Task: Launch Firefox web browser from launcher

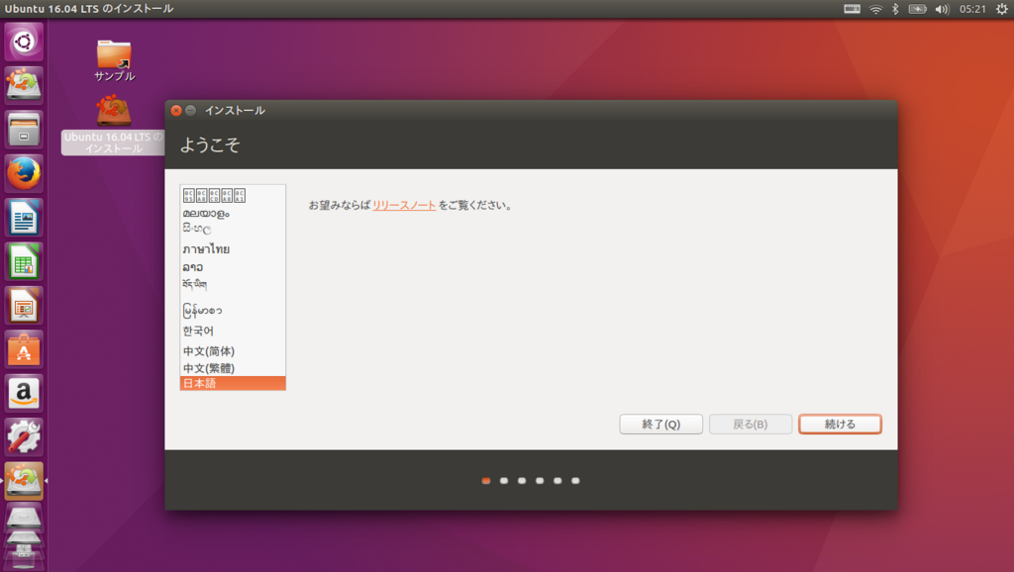Action: point(24,173)
